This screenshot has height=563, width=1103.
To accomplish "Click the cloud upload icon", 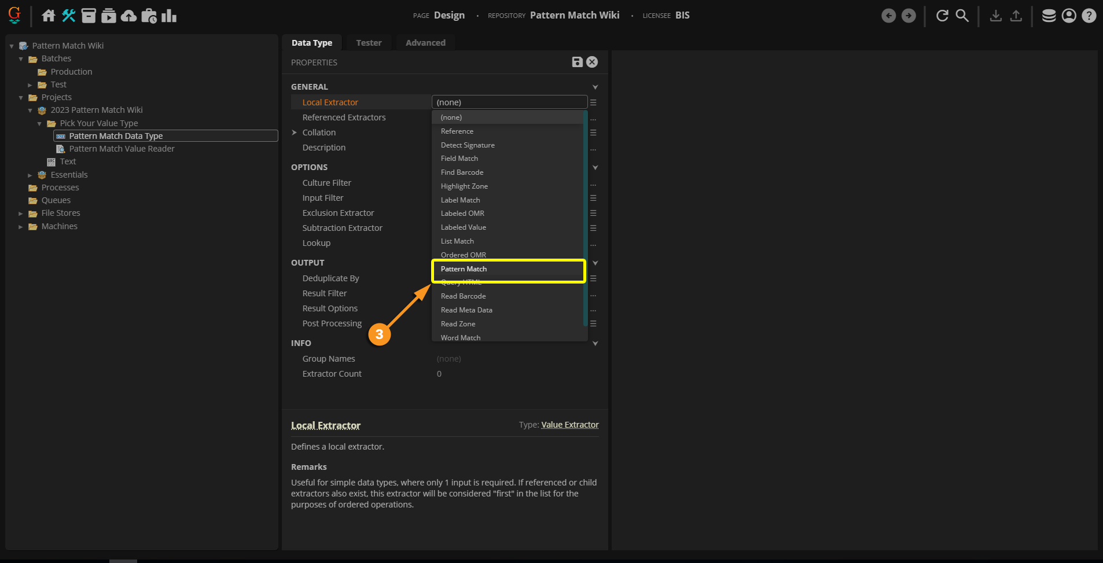I will coord(128,16).
